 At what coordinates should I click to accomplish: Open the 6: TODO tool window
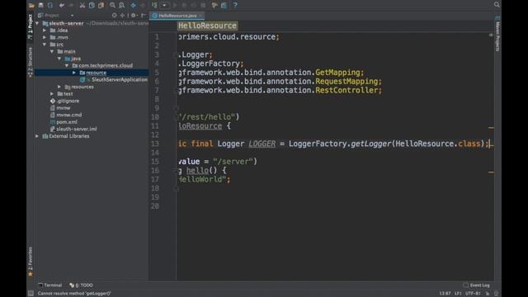(x=81, y=285)
